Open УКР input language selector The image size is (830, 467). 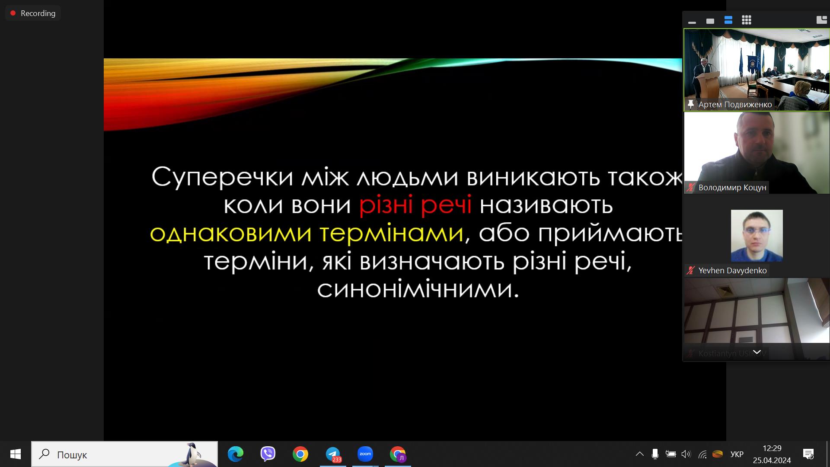pyautogui.click(x=737, y=454)
